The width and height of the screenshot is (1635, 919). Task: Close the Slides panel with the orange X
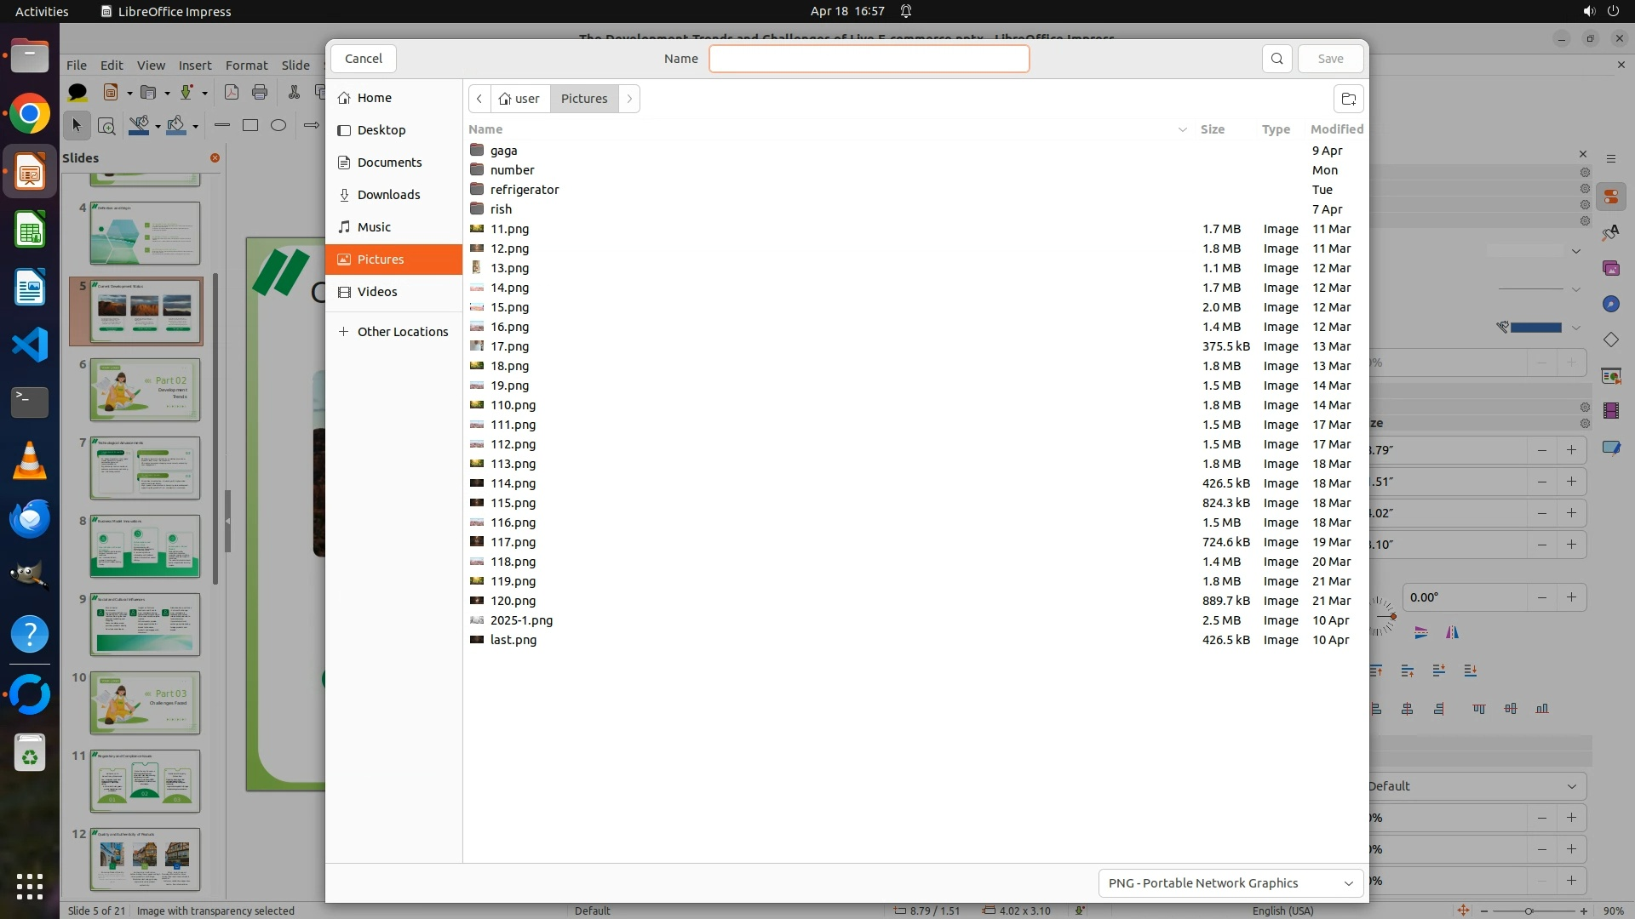click(x=215, y=158)
